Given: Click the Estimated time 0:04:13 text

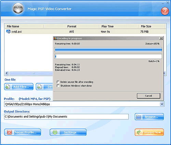Looking at the screenshot, I should click(x=67, y=70).
